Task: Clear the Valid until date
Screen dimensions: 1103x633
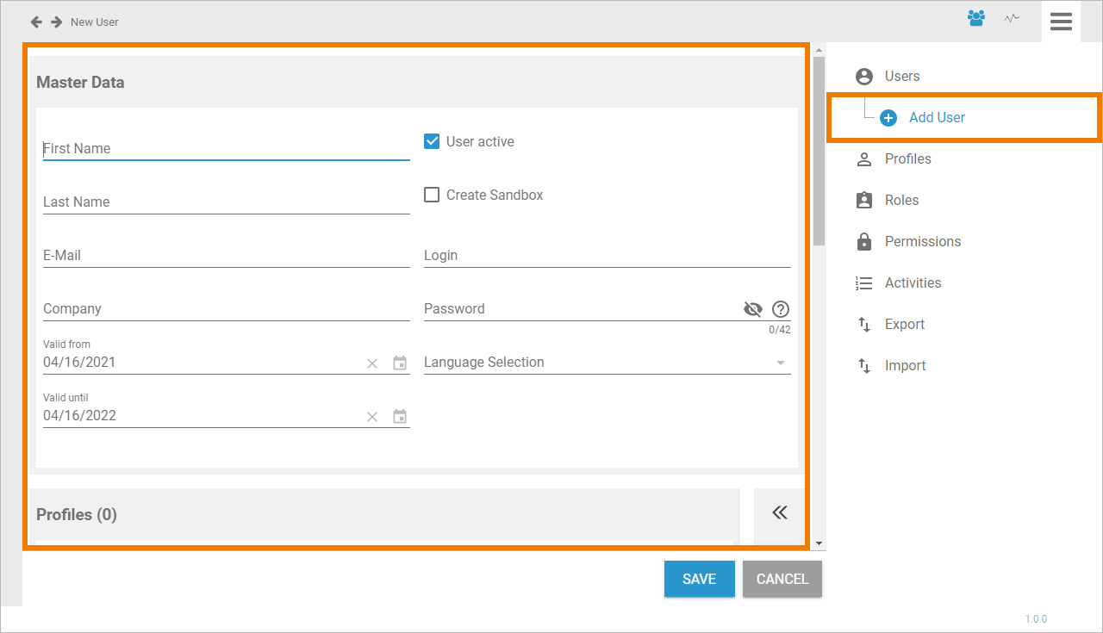Action: pyautogui.click(x=372, y=417)
